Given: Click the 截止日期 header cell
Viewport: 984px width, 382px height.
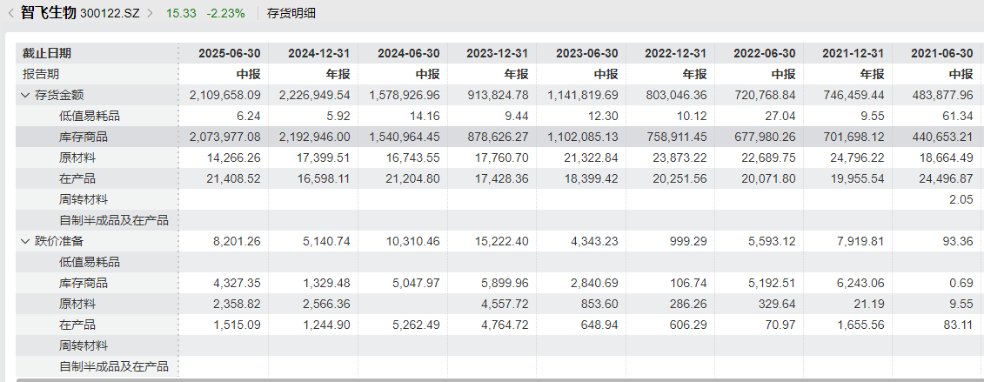Looking at the screenshot, I should 47,53.
